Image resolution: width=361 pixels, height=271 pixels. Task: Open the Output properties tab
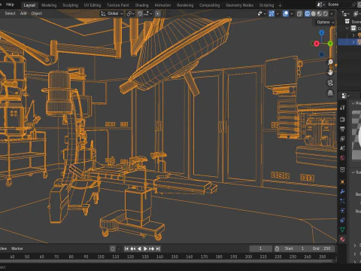click(x=342, y=129)
